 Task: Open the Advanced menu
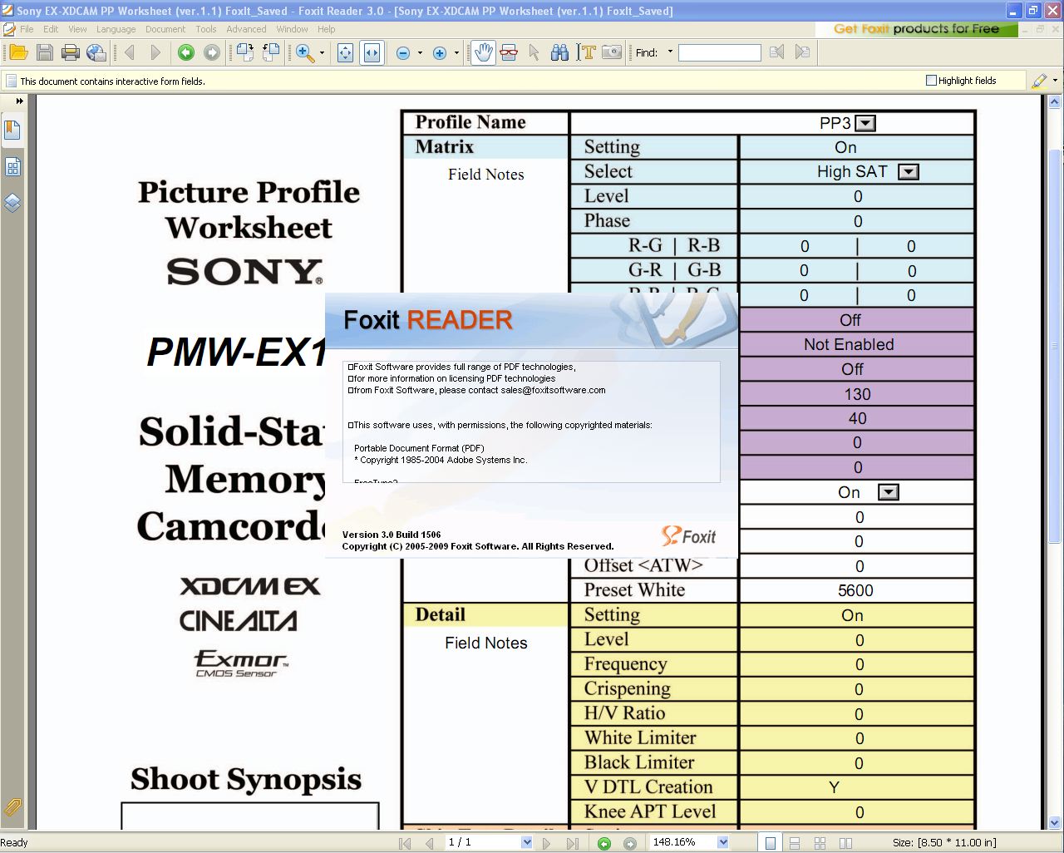point(246,28)
